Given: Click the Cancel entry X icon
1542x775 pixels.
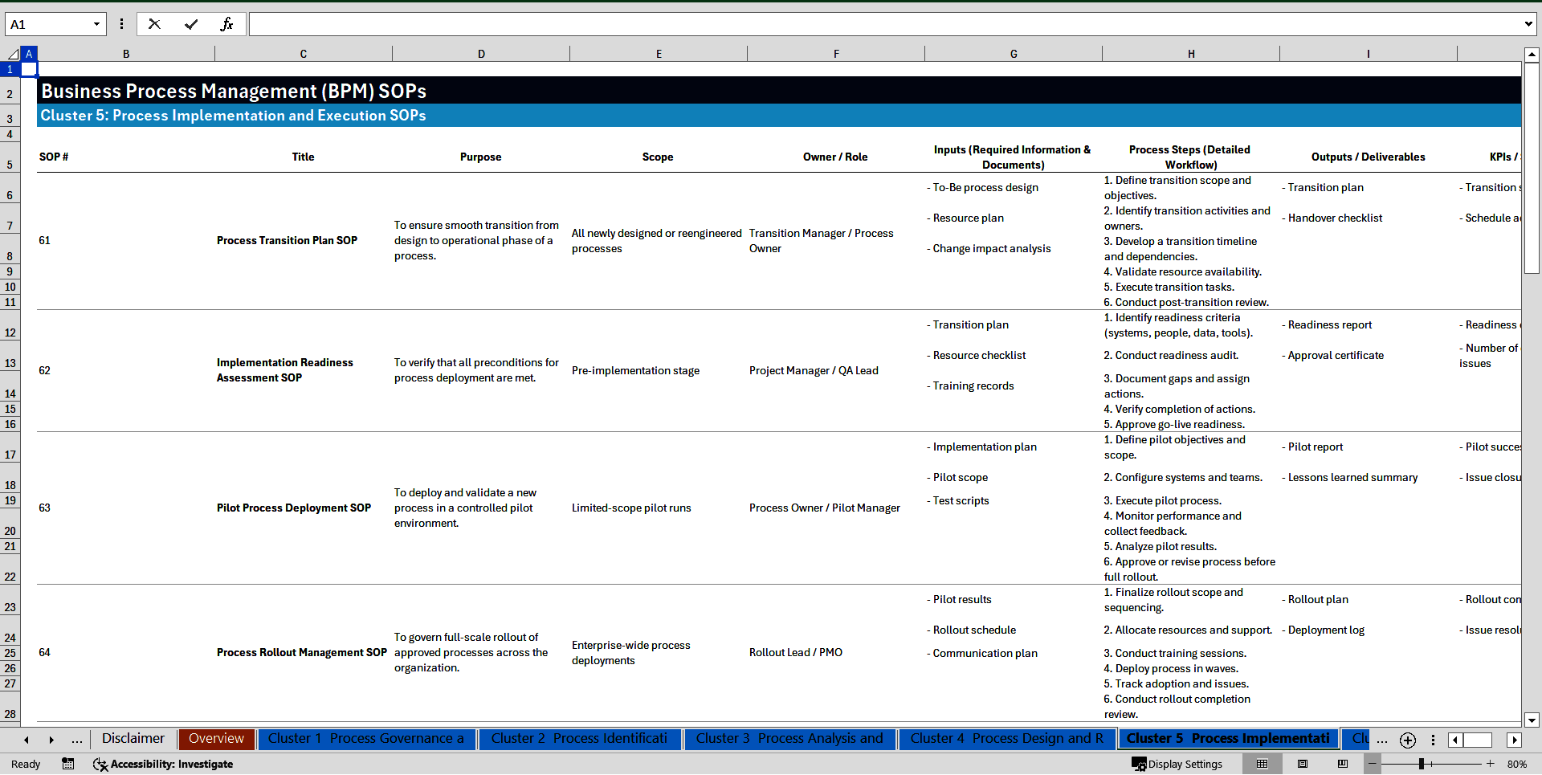Looking at the screenshot, I should [x=154, y=24].
